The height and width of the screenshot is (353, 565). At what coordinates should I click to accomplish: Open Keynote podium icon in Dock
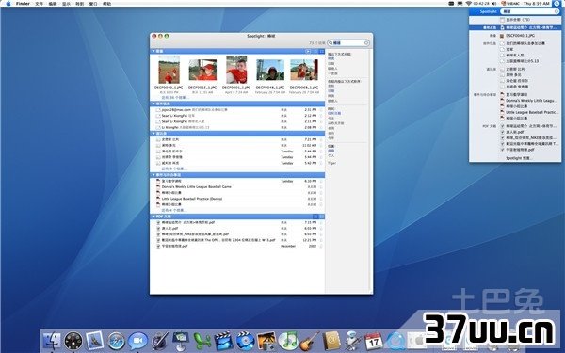point(181,341)
